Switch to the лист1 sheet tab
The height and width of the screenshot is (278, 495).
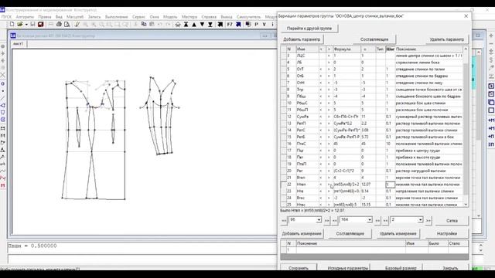point(18,44)
